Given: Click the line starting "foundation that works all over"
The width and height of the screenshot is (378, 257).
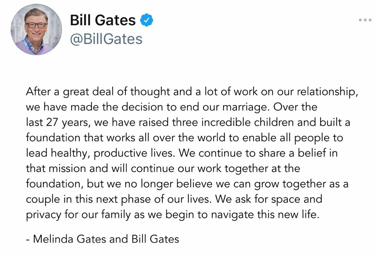Looking at the screenshot, I should 184,138.
